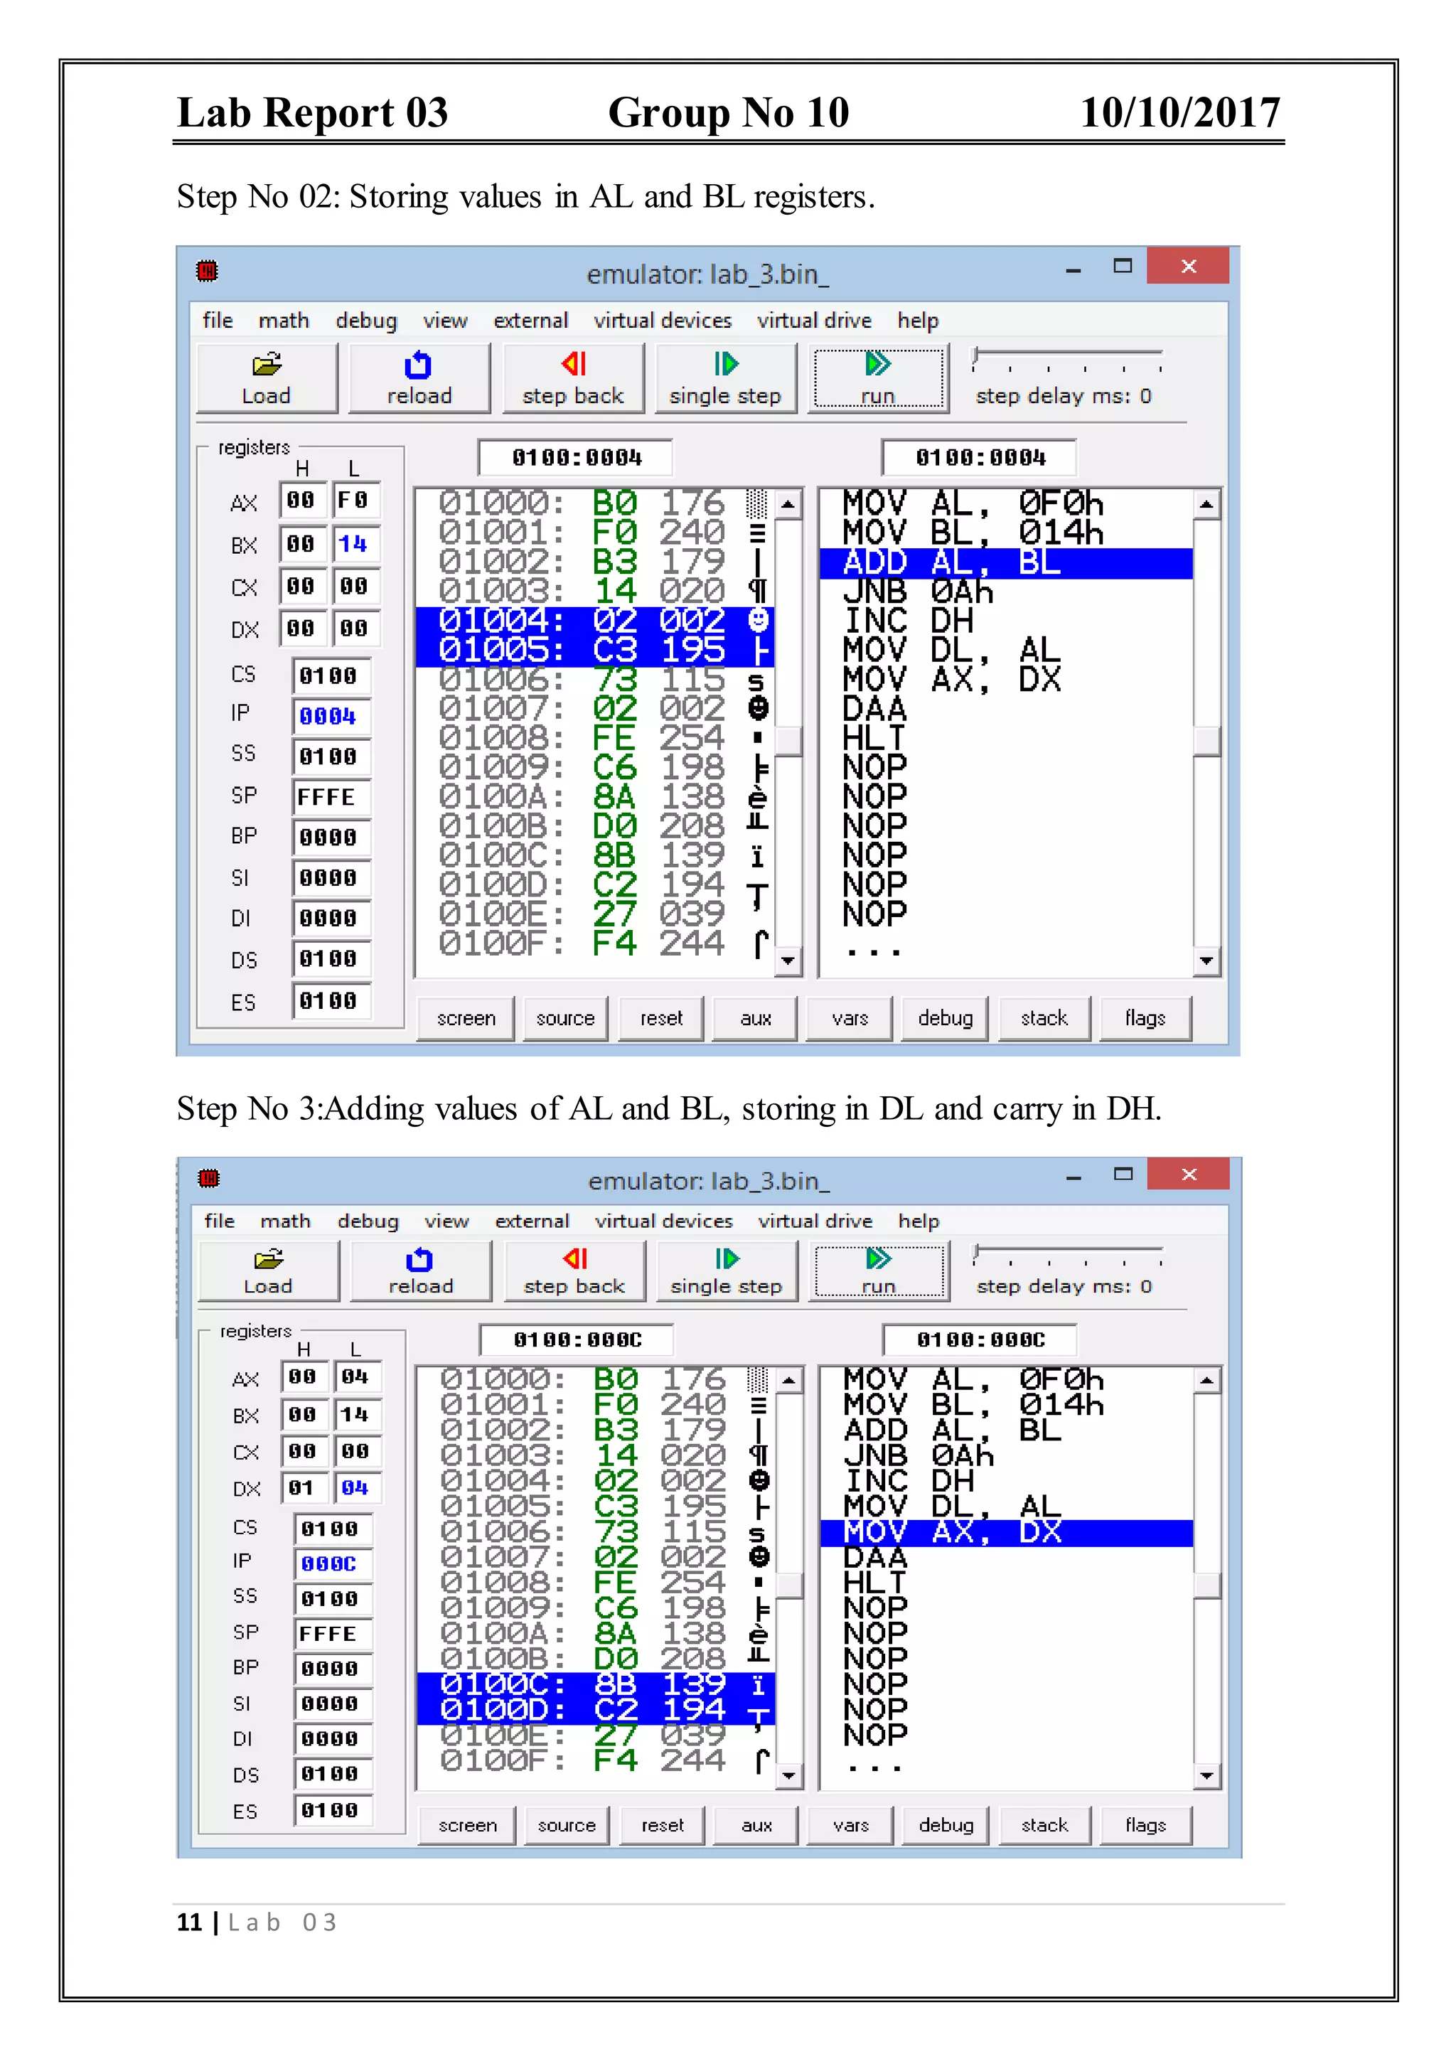
Task: Click SP register field FFFE in lower window
Action: point(333,1634)
